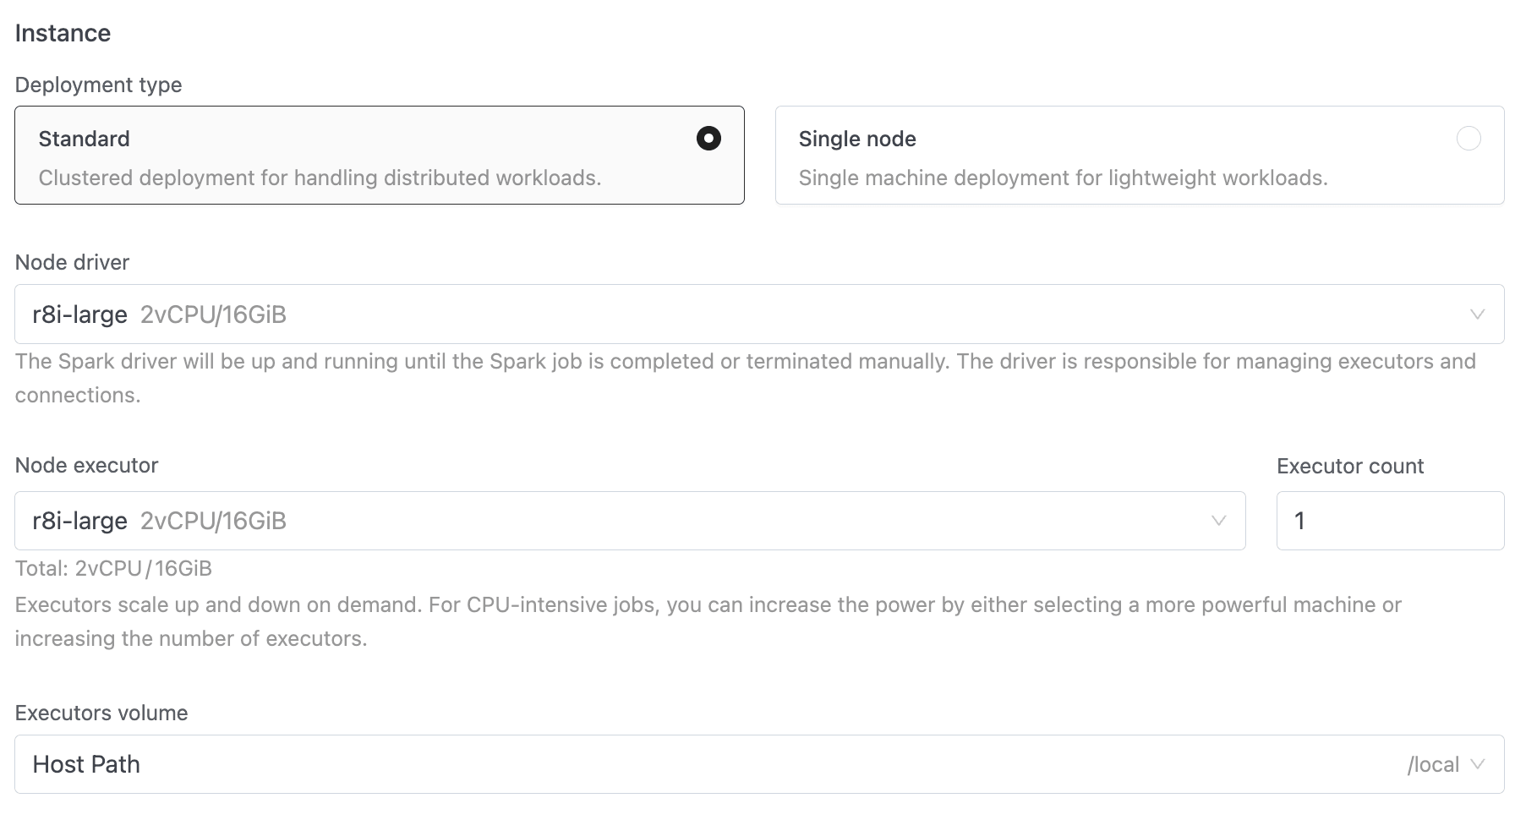Open the Node driver r8i-large dropdown
The image size is (1515, 820).
pos(744,314)
